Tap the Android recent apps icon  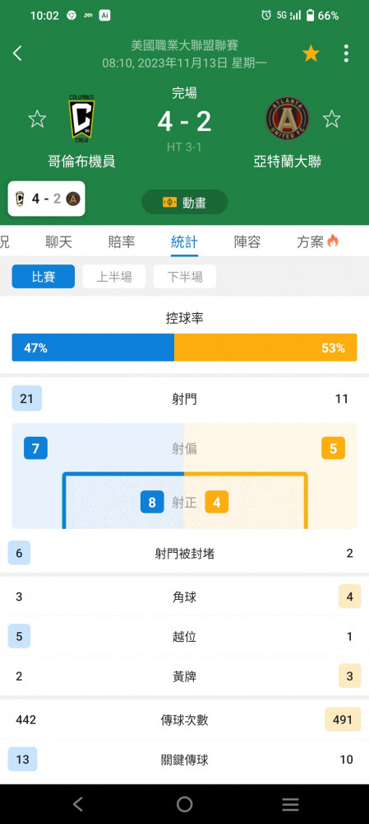click(x=290, y=804)
